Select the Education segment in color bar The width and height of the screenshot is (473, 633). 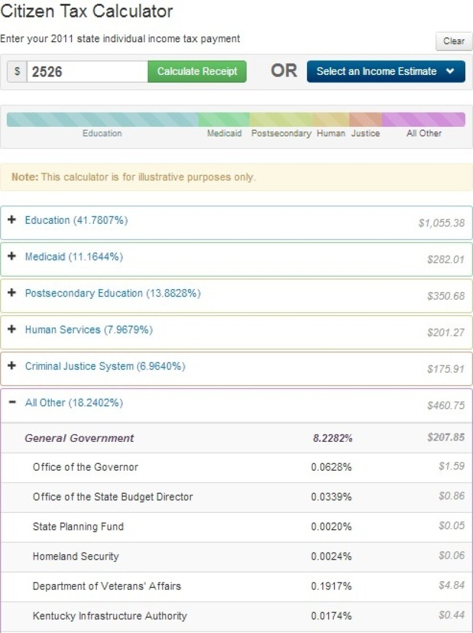[x=102, y=119]
